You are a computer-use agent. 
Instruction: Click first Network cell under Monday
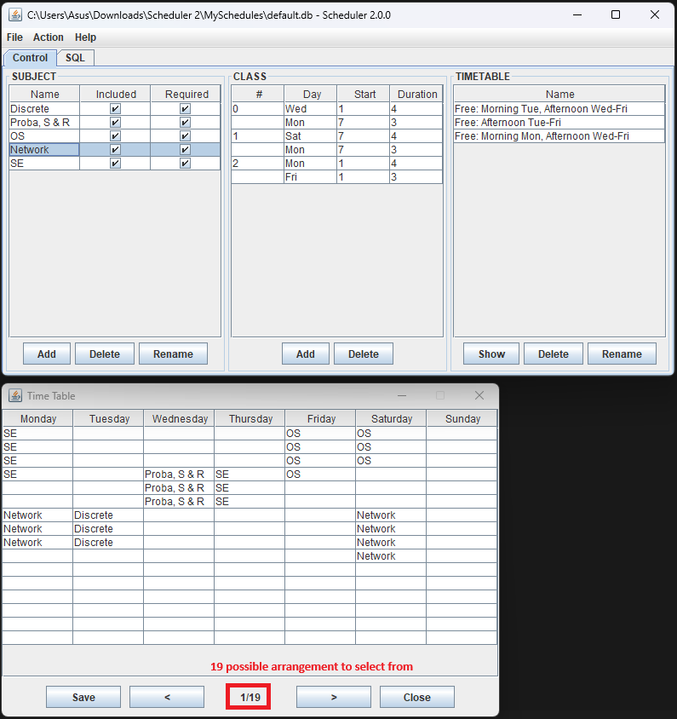37,515
